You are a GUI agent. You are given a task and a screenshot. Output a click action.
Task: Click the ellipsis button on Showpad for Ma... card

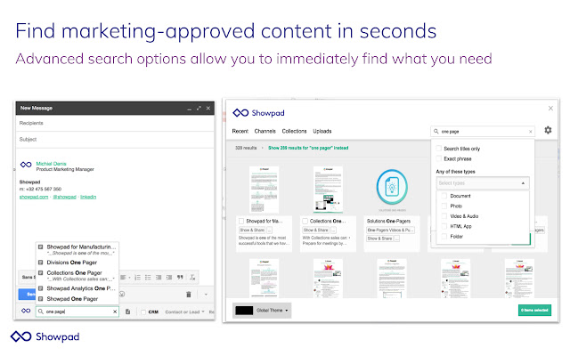269,230
